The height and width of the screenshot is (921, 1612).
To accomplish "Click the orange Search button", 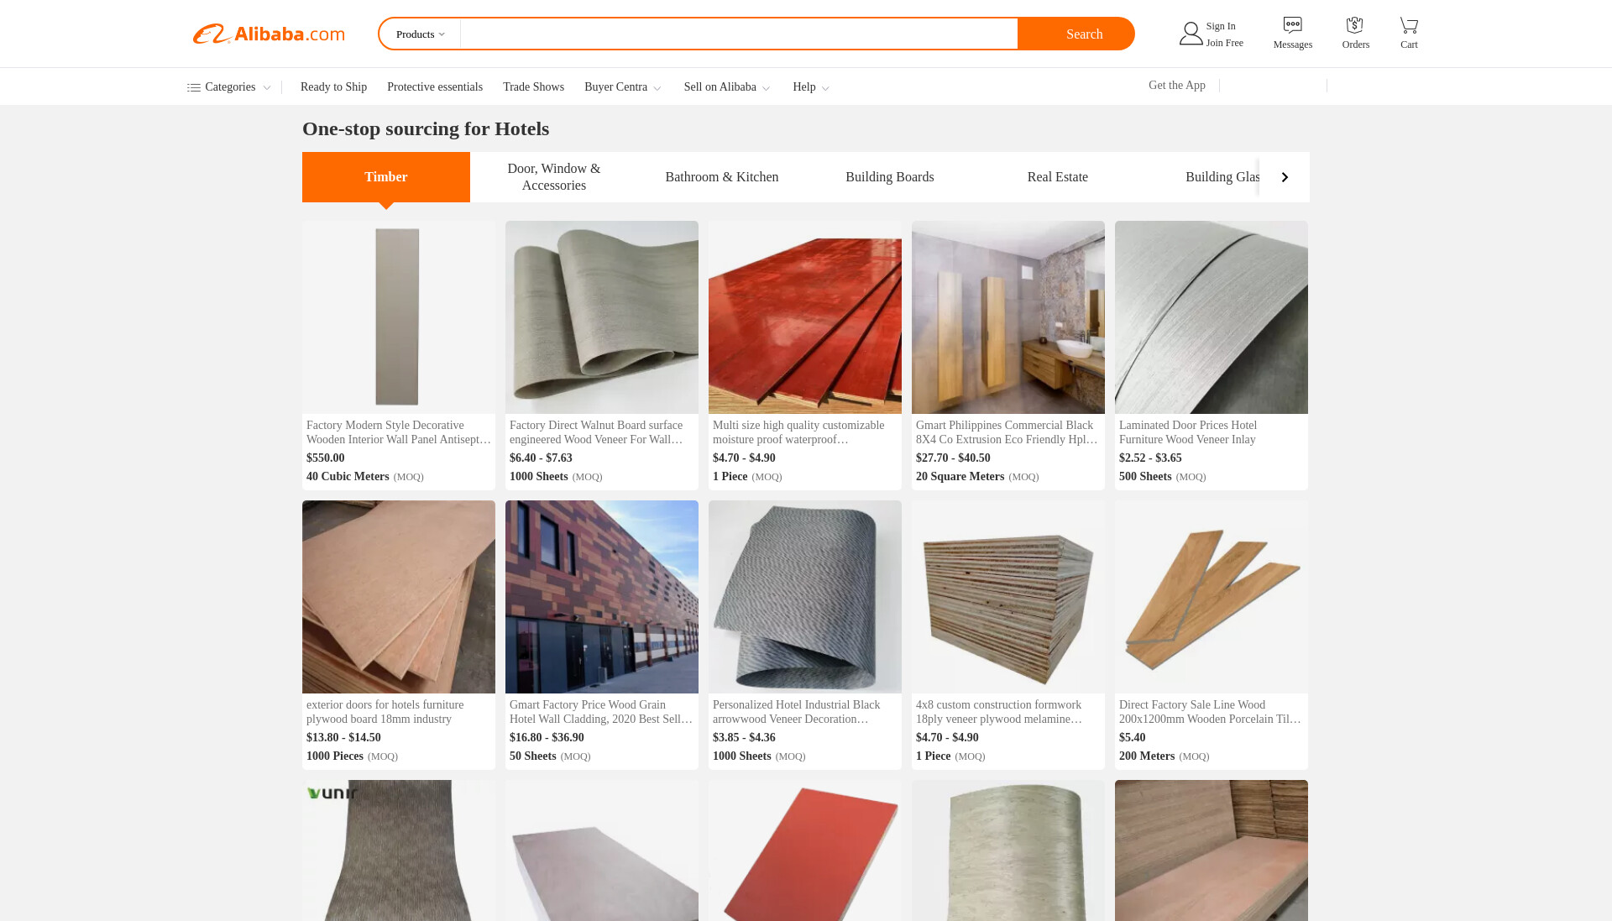I will pyautogui.click(x=1076, y=34).
